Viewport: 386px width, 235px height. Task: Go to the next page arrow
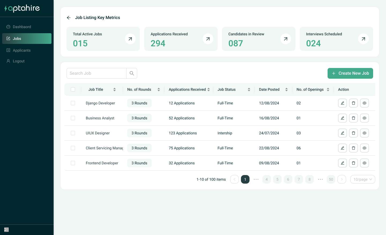click(342, 179)
